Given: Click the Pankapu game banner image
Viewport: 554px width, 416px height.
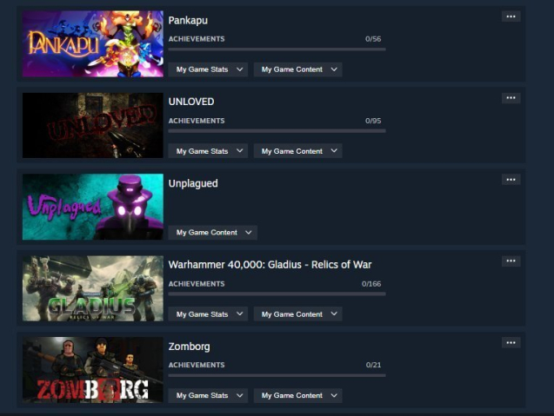Looking at the screenshot, I should click(x=93, y=43).
